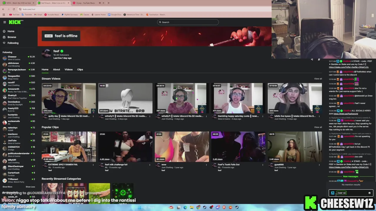376x211 pixels.
Task: Open Donnieeboo channel in Following list
Action: 18,103
